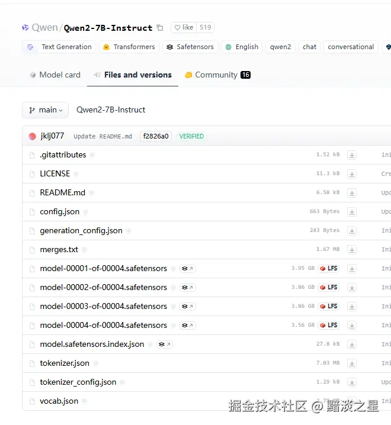Open the Qwen organization link
Screen dimensions: 391x425
tap(45, 28)
